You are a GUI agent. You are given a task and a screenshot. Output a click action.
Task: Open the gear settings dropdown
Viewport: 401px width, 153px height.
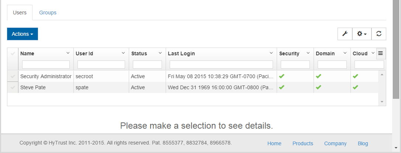point(362,34)
